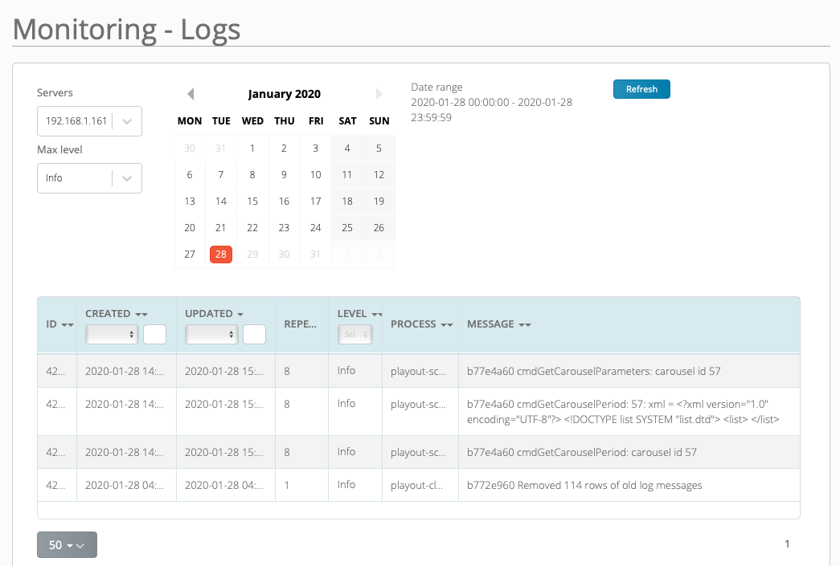
Task: Sort by PROCESS column arrow
Action: (x=447, y=324)
